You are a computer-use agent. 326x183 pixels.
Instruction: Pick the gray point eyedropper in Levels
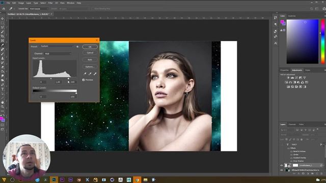(x=90, y=74)
